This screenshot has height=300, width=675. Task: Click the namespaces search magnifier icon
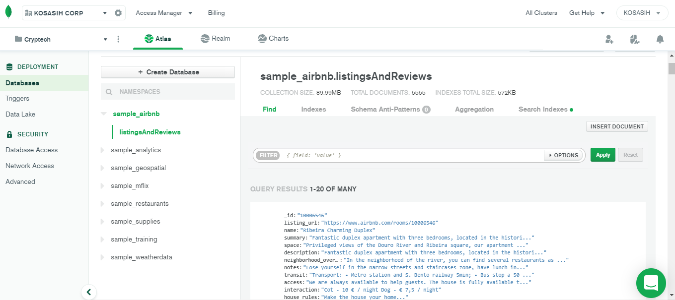coord(109,92)
